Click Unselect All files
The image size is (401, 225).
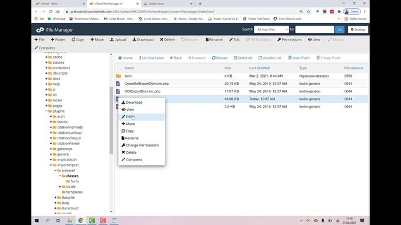point(270,58)
